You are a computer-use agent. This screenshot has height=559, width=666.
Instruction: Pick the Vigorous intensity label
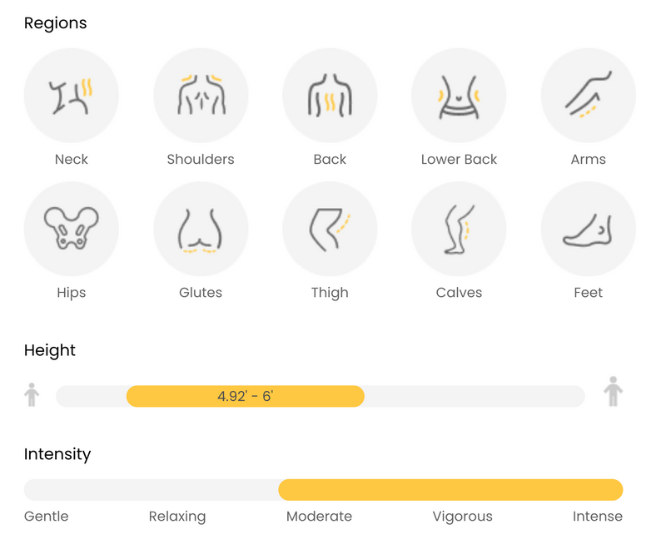[x=463, y=517]
